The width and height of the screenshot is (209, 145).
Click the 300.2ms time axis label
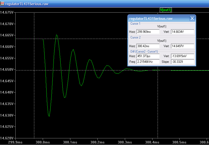click(x=97, y=142)
